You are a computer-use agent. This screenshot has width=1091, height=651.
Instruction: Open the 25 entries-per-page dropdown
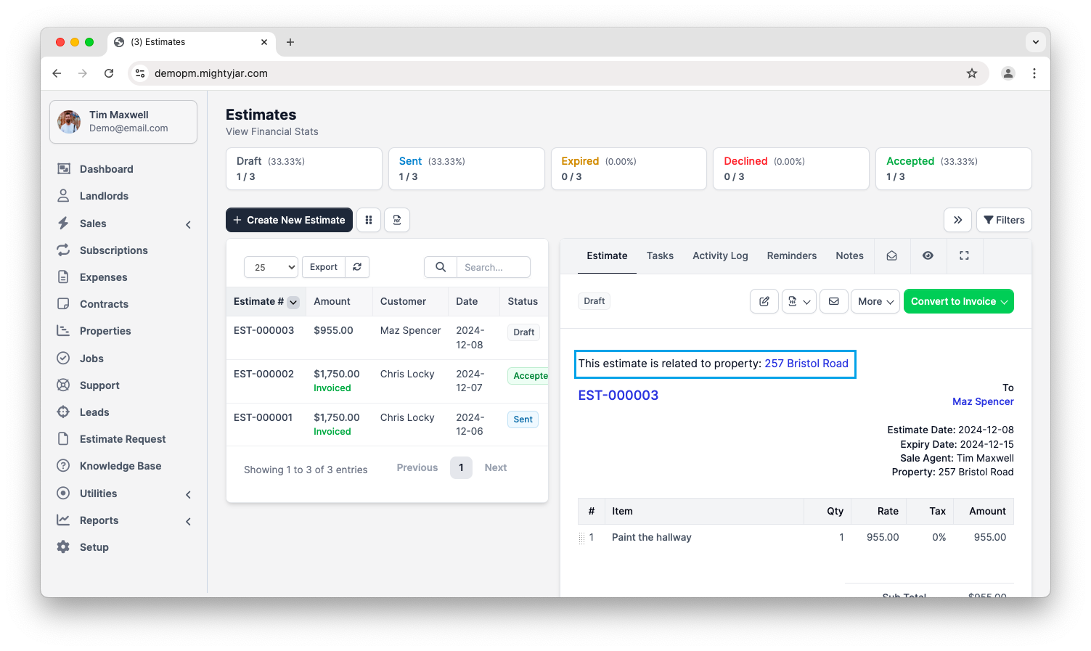[271, 267]
